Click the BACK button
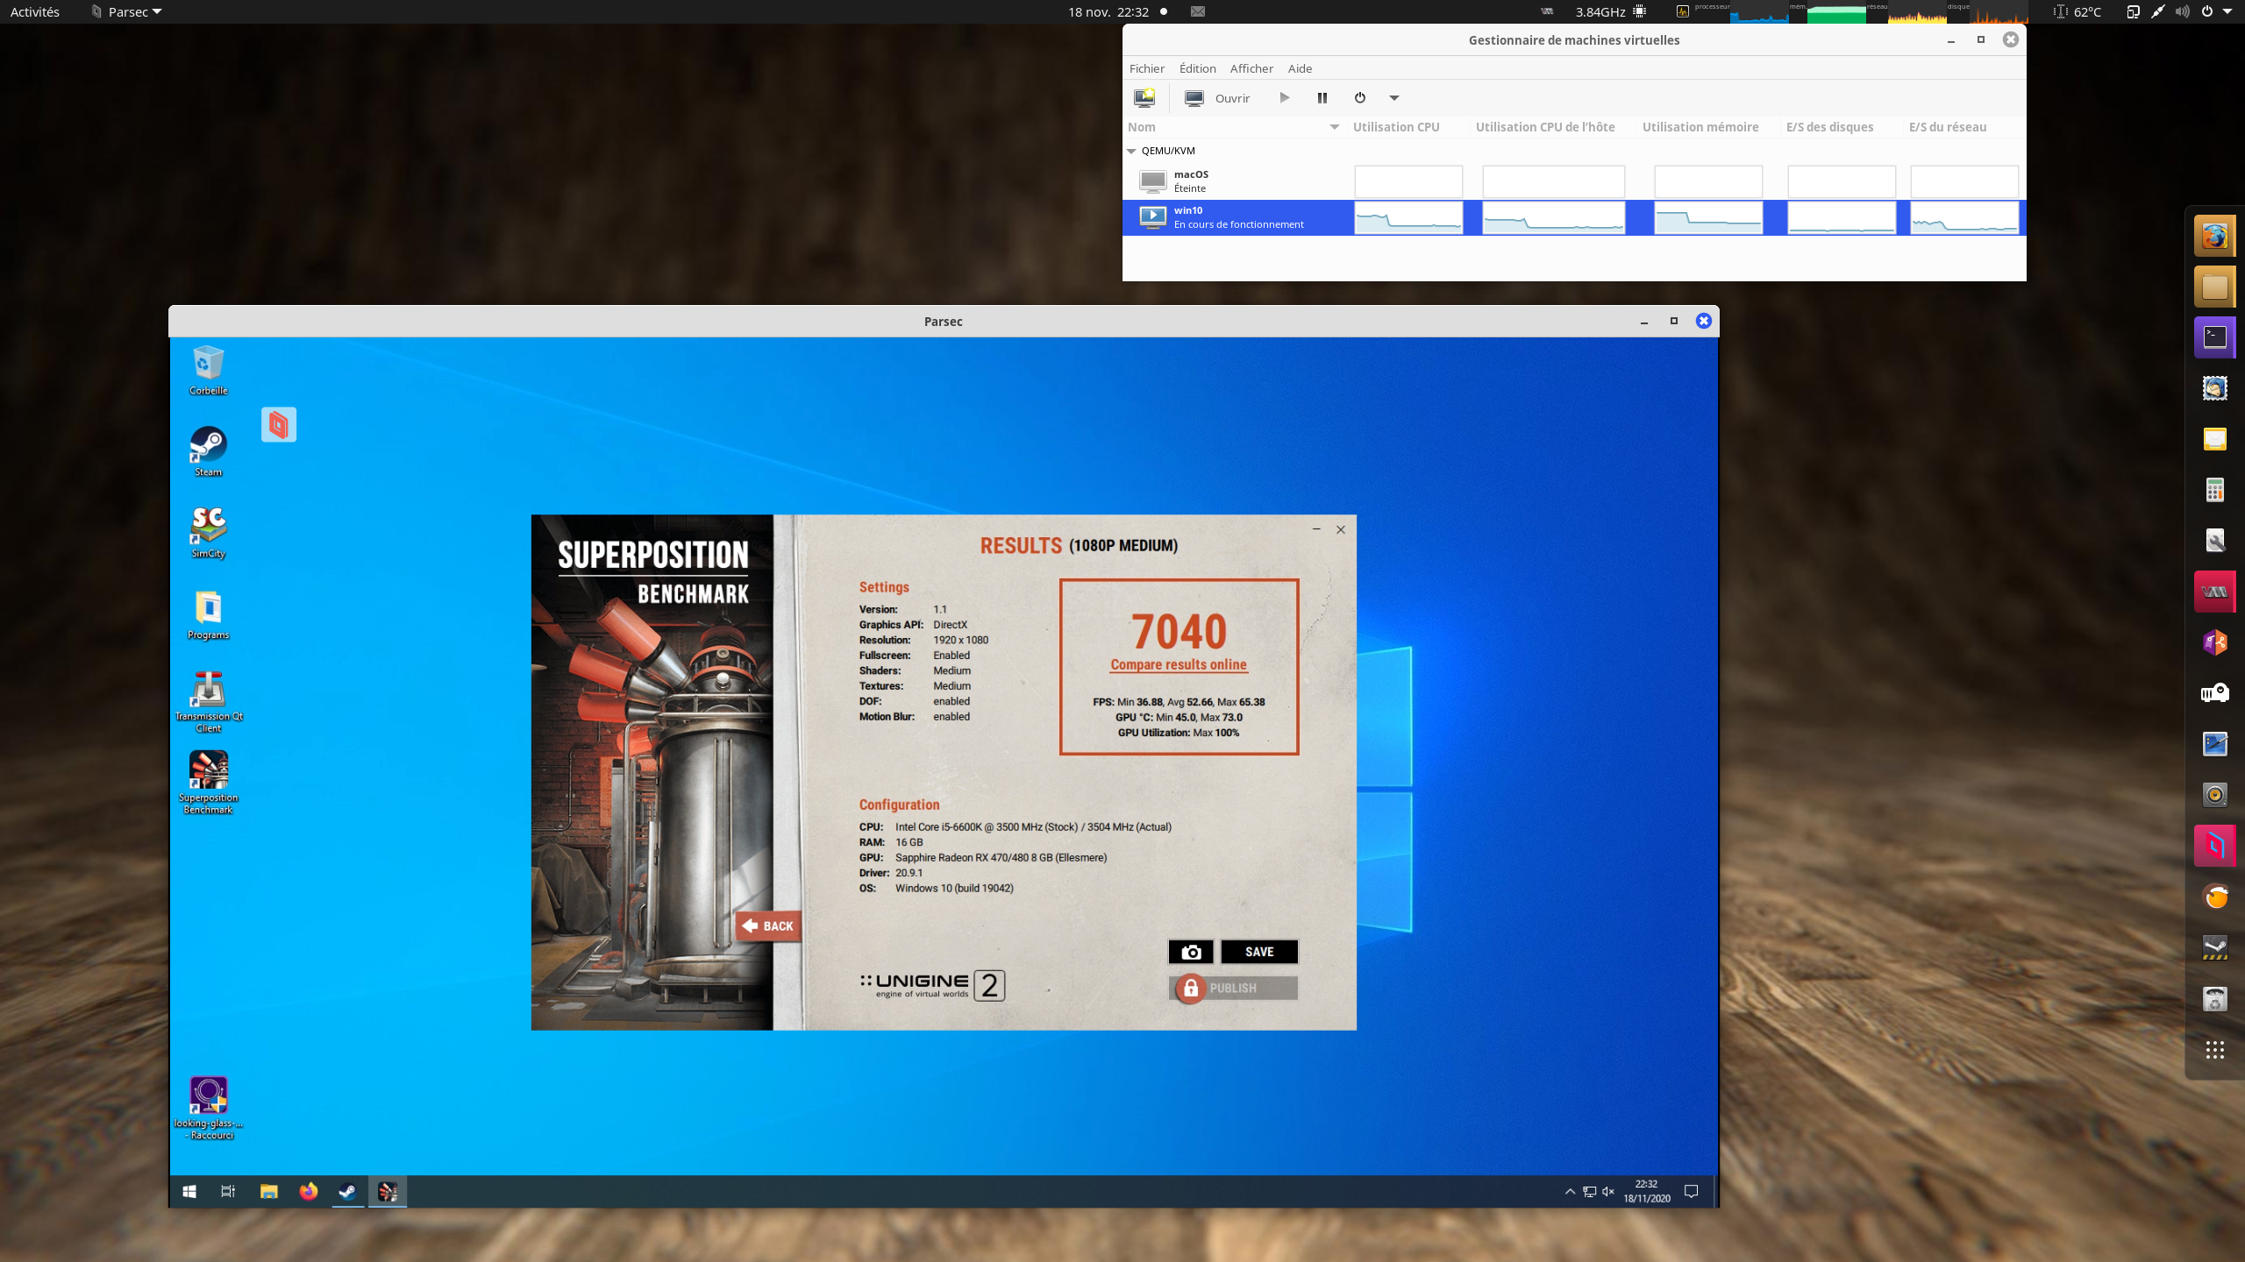Image resolution: width=2245 pixels, height=1262 pixels. [x=768, y=925]
